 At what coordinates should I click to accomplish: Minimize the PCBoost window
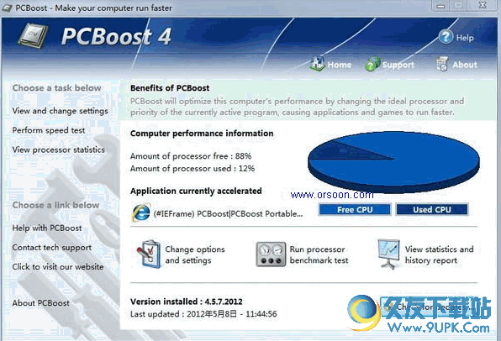pyautogui.click(x=440, y=6)
